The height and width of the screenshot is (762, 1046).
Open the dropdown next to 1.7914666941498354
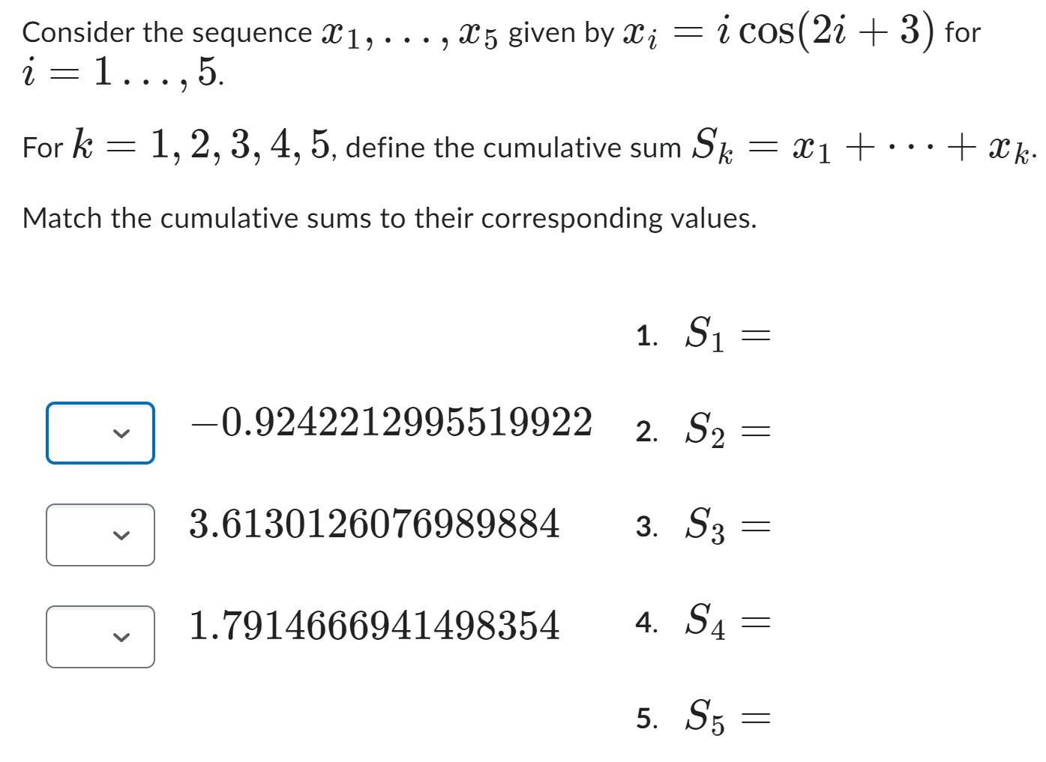coord(100,636)
